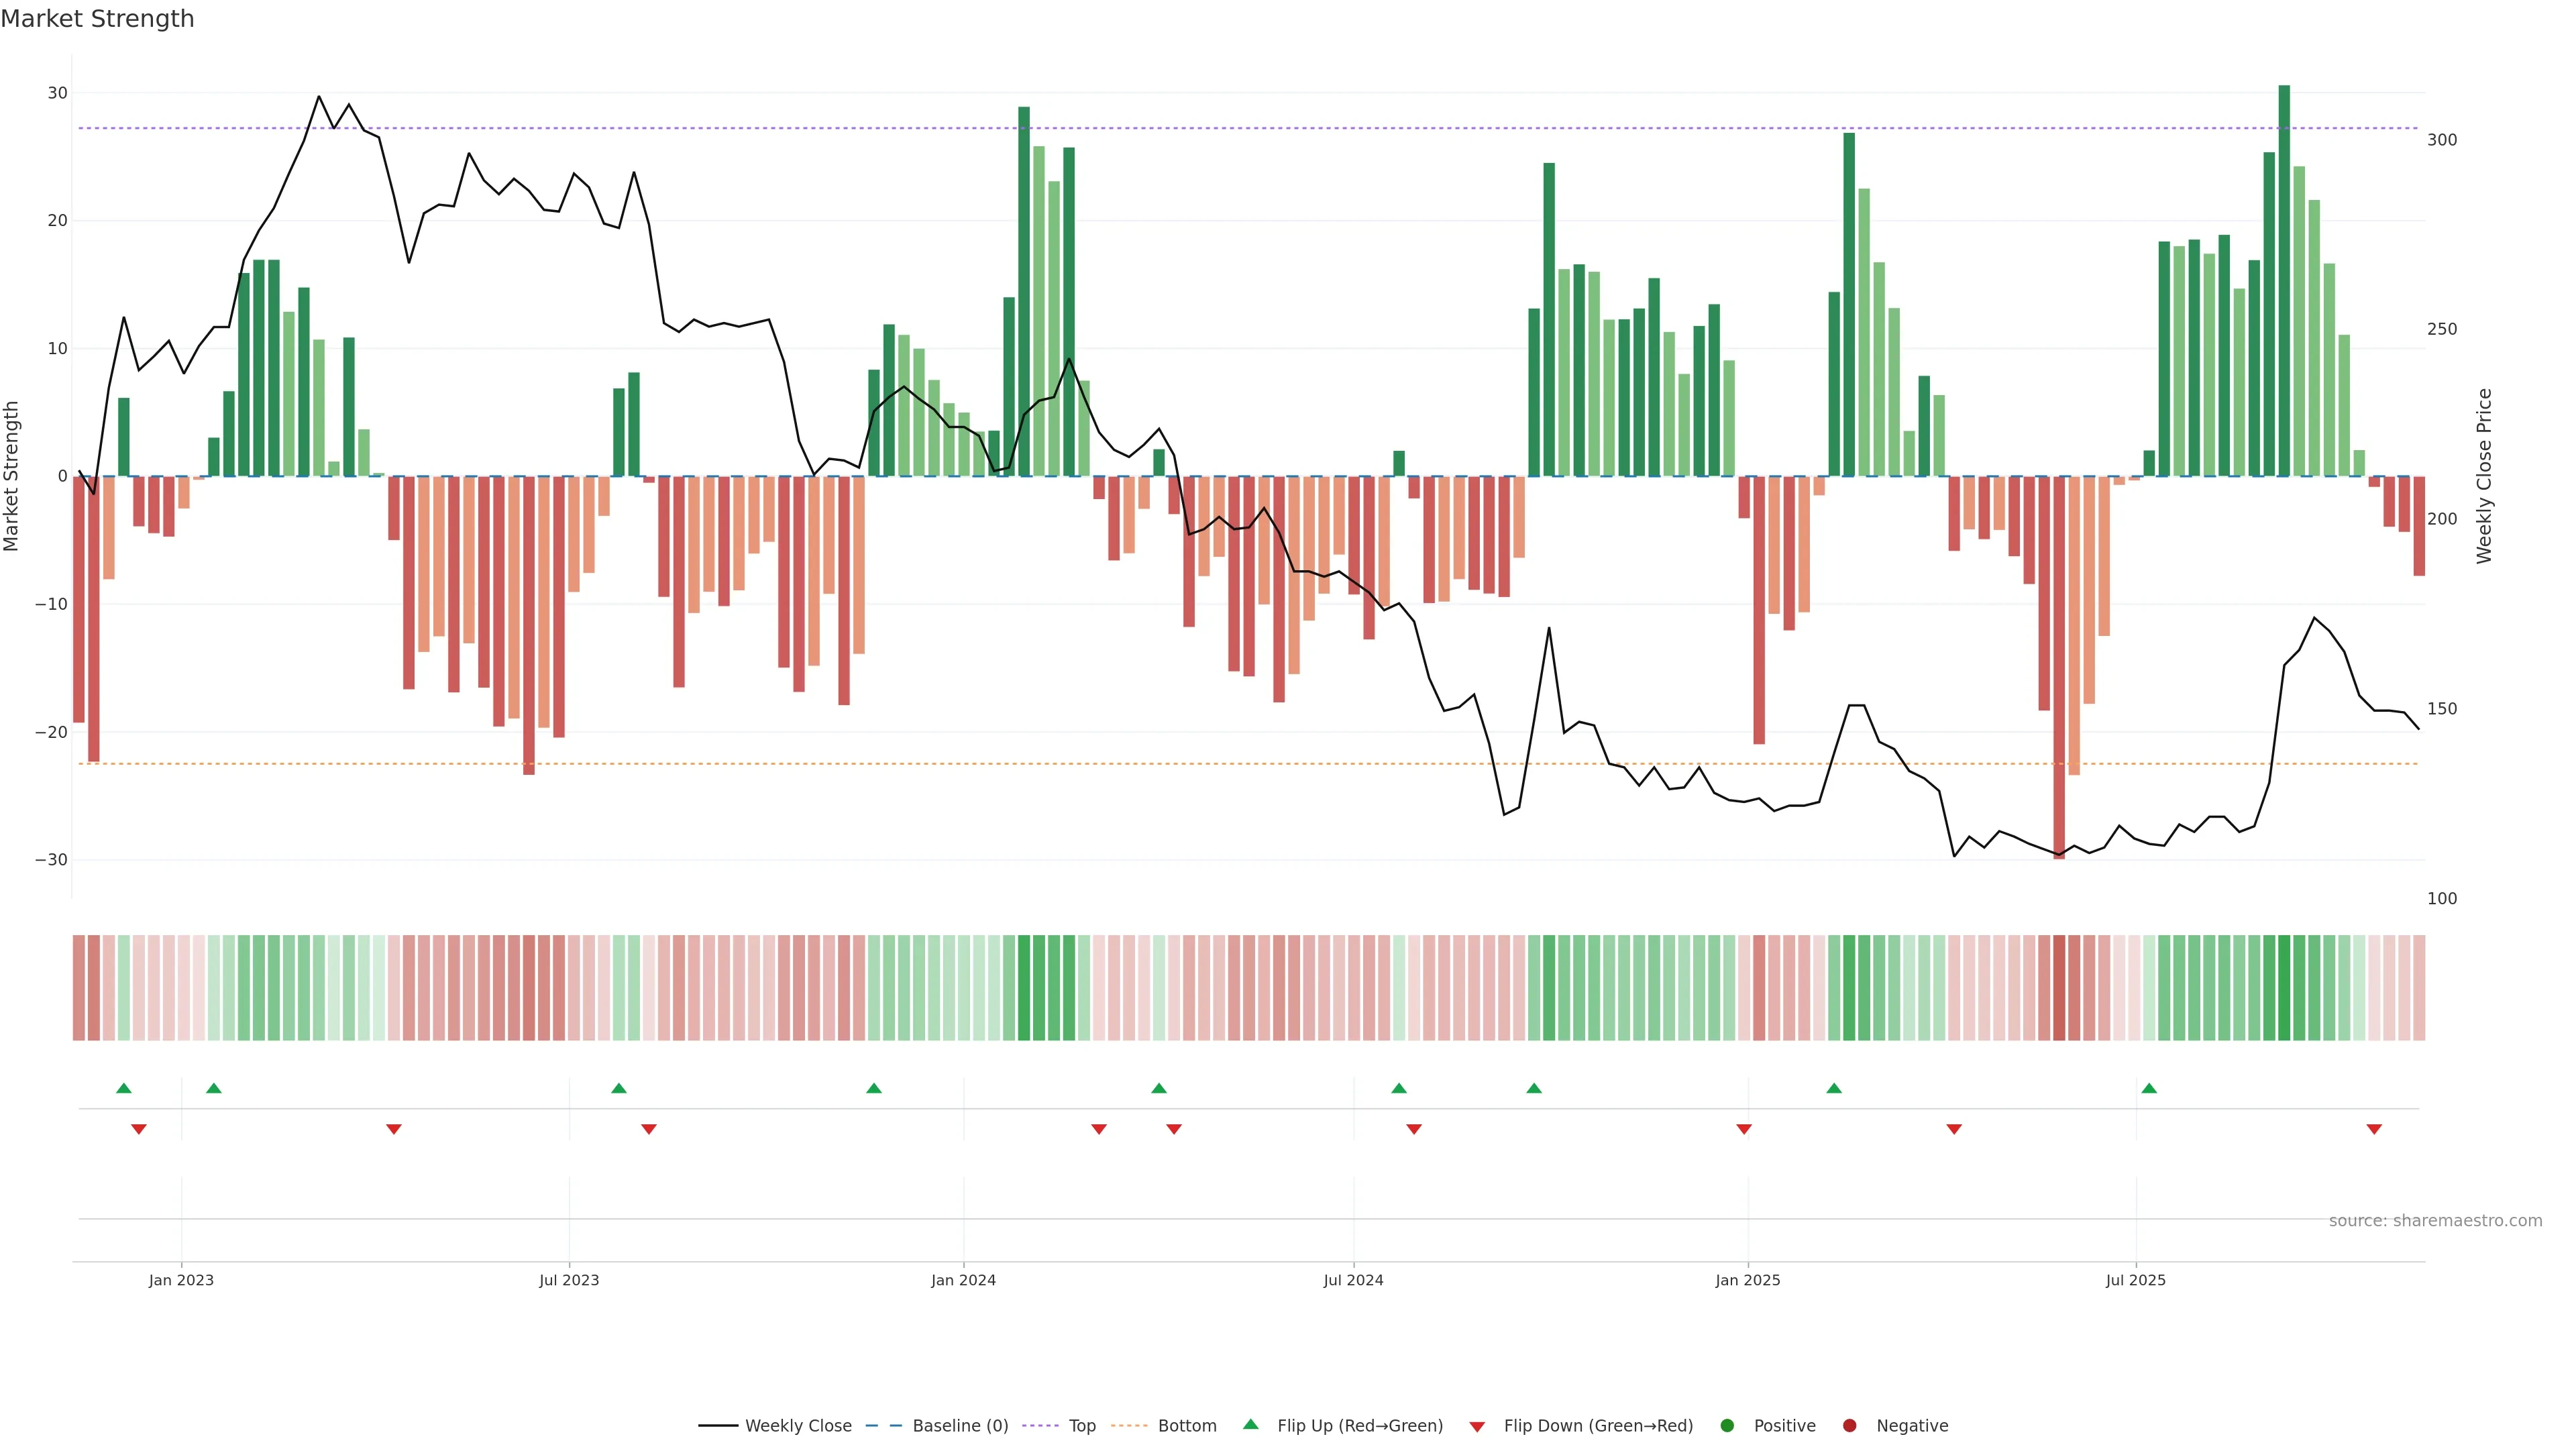Click the green Positive legend dot

click(1727, 1426)
